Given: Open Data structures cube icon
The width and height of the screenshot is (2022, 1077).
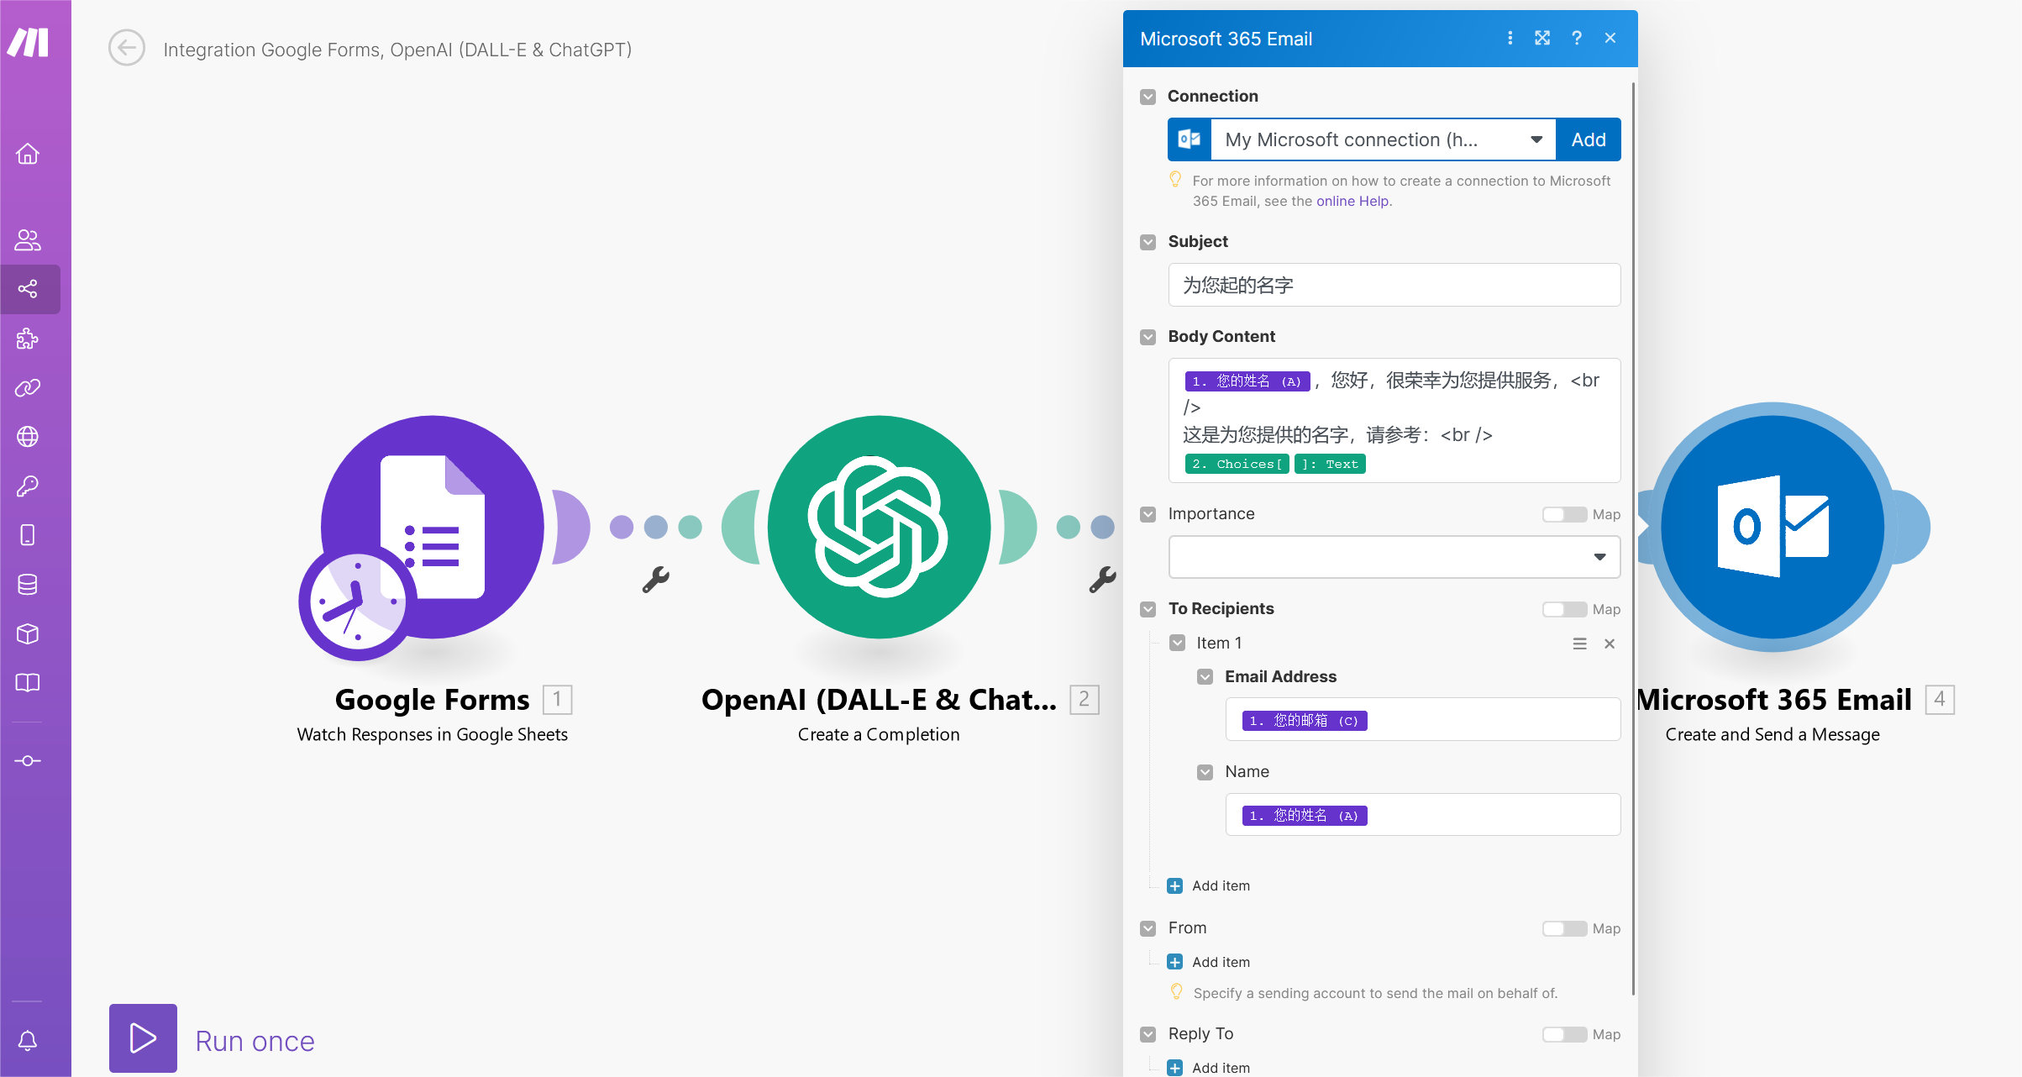Looking at the screenshot, I should click(28, 633).
